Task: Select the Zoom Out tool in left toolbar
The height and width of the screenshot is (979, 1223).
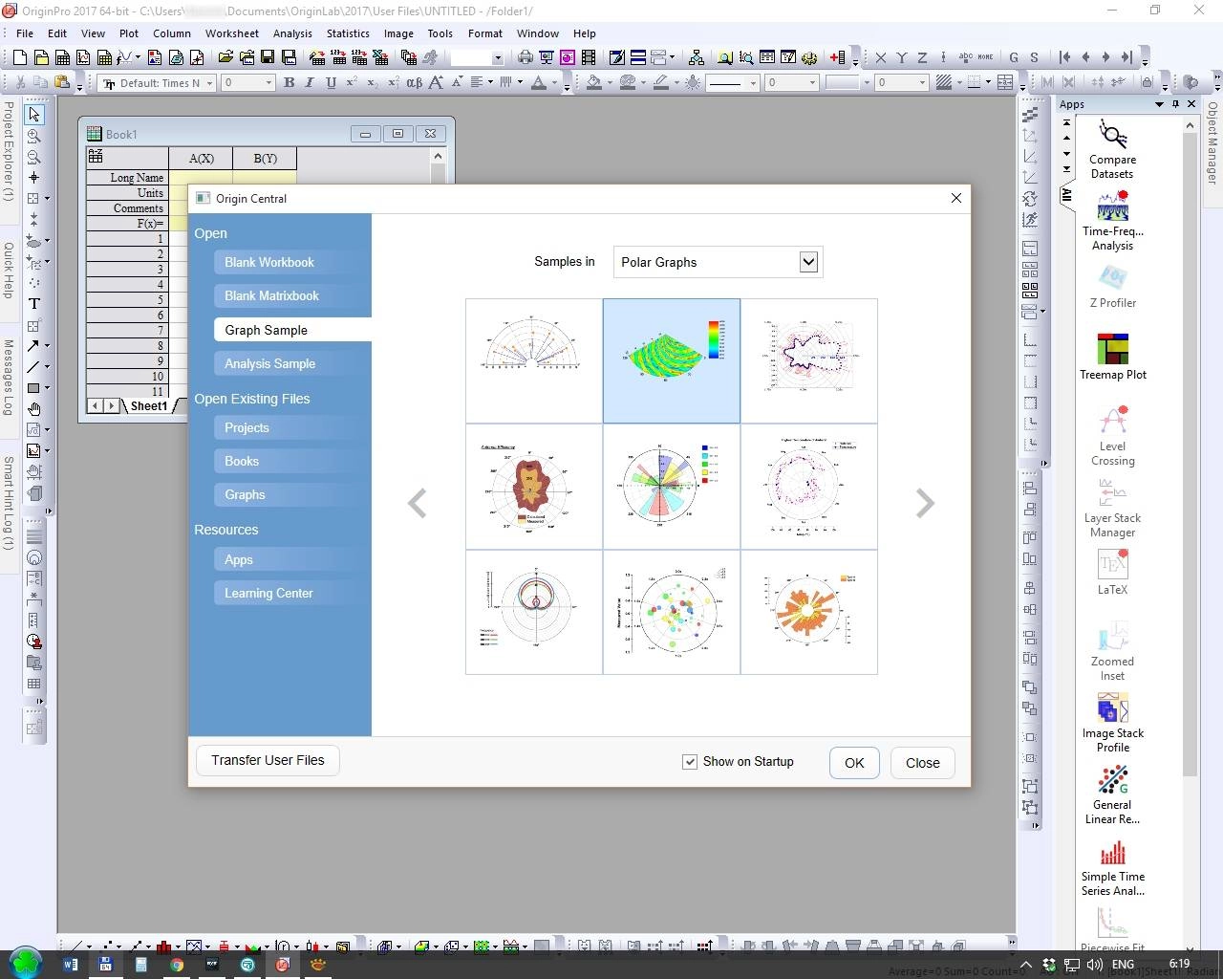Action: coord(34,157)
